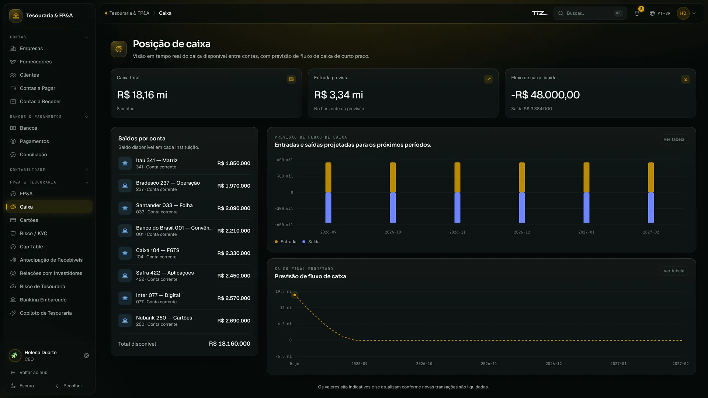Click the Fluxo de caixa líquido arrow icon
This screenshot has height=398, width=708.
(x=686, y=79)
